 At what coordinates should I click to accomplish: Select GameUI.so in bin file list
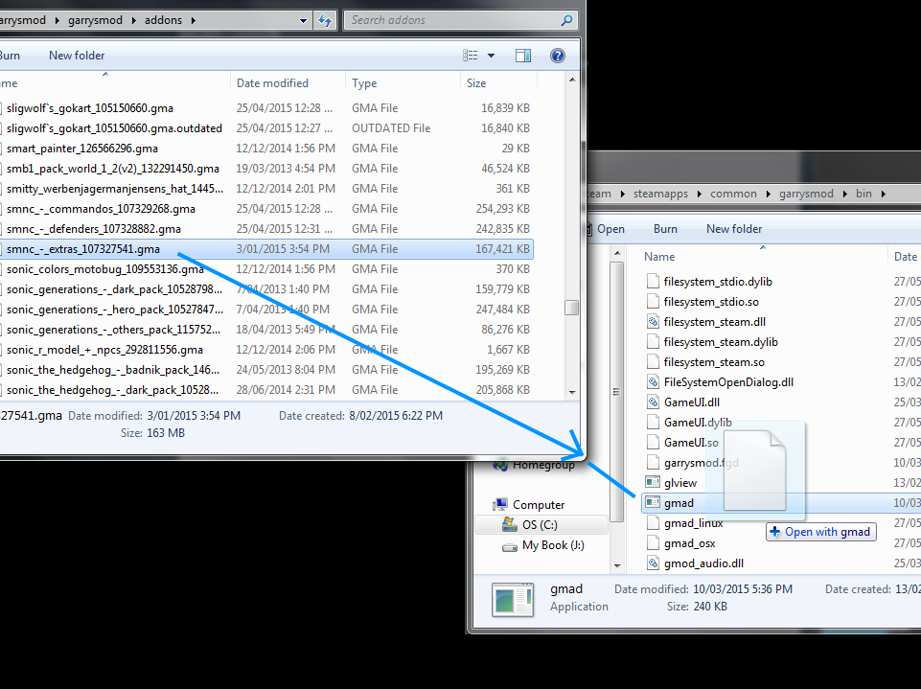pyautogui.click(x=691, y=443)
